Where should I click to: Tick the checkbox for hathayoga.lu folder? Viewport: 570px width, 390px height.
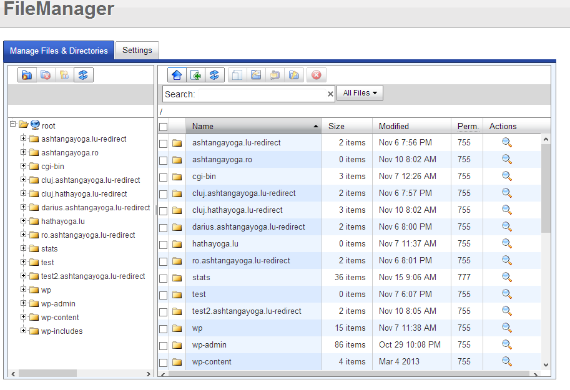click(164, 244)
